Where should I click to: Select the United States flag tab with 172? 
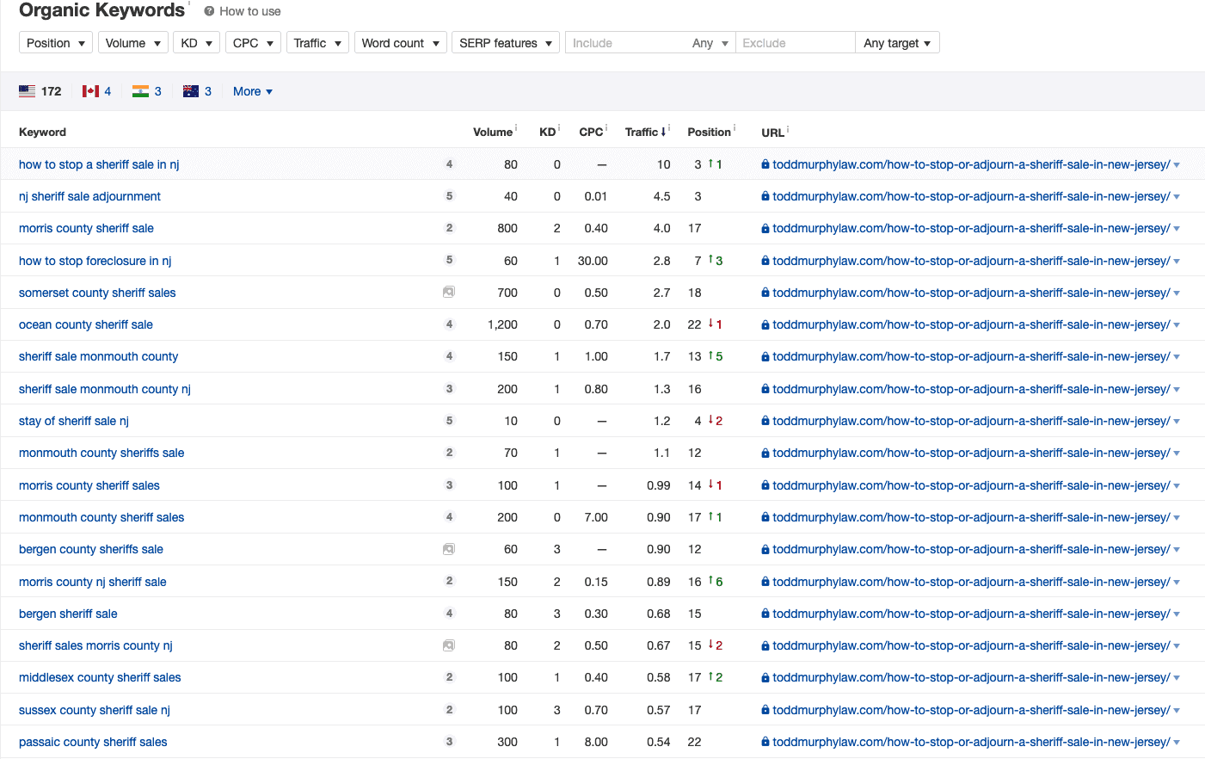[x=40, y=91]
